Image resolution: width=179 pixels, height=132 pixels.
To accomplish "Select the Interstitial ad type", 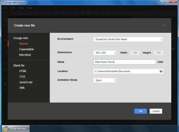I will (x=25, y=55).
